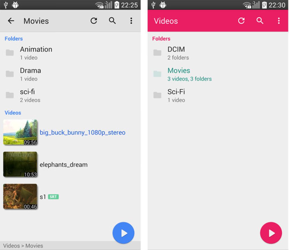
Task: Open the highlighted Movies folder icon
Action: (157, 74)
